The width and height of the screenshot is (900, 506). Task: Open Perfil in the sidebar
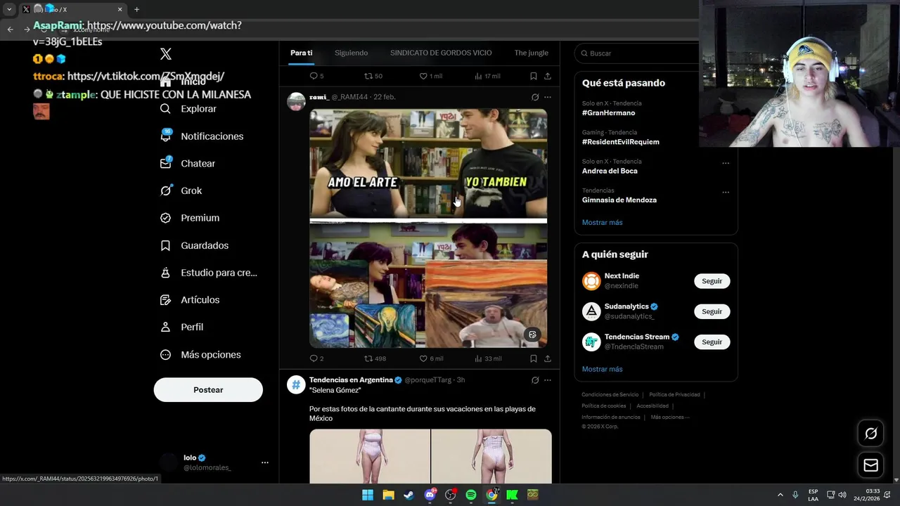click(181, 327)
